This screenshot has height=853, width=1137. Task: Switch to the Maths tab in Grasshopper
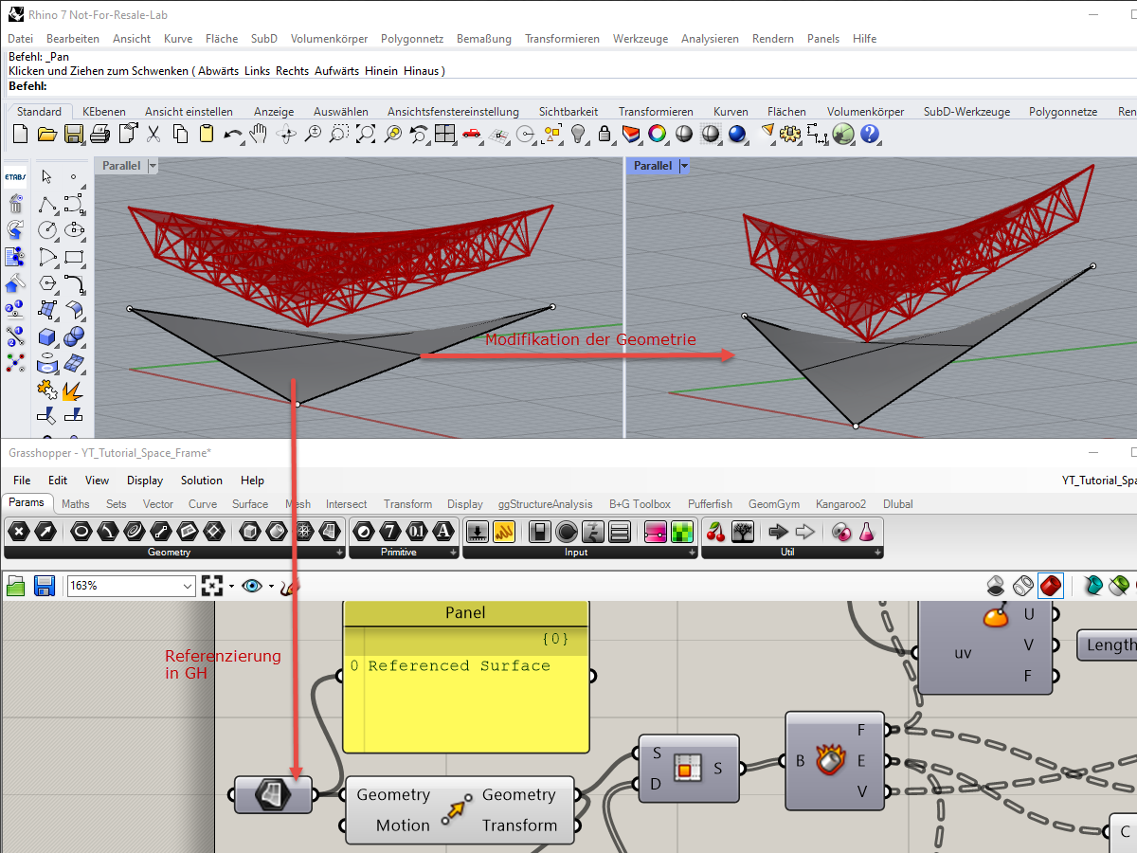click(x=75, y=503)
